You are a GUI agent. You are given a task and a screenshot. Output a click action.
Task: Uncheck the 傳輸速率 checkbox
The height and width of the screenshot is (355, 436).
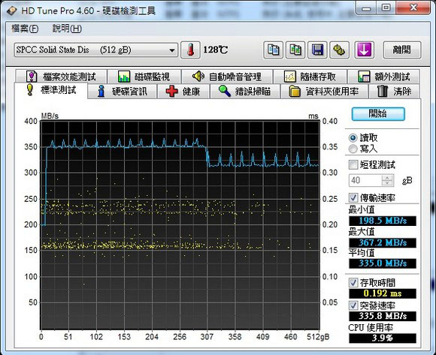[x=353, y=197]
